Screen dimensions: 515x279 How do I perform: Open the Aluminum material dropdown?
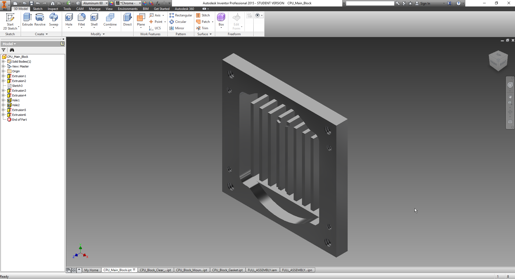coord(107,3)
